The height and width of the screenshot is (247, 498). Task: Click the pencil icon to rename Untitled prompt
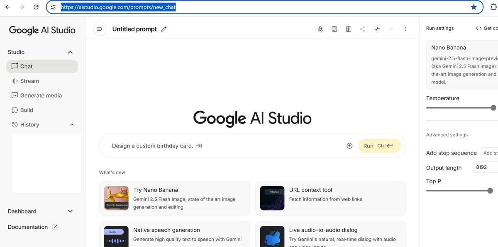point(164,29)
